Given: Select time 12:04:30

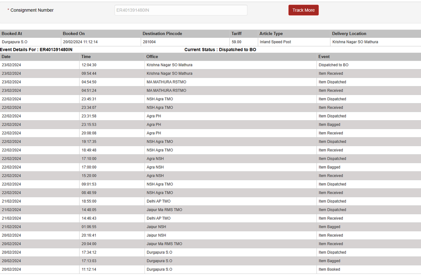Looking at the screenshot, I should [89, 65].
